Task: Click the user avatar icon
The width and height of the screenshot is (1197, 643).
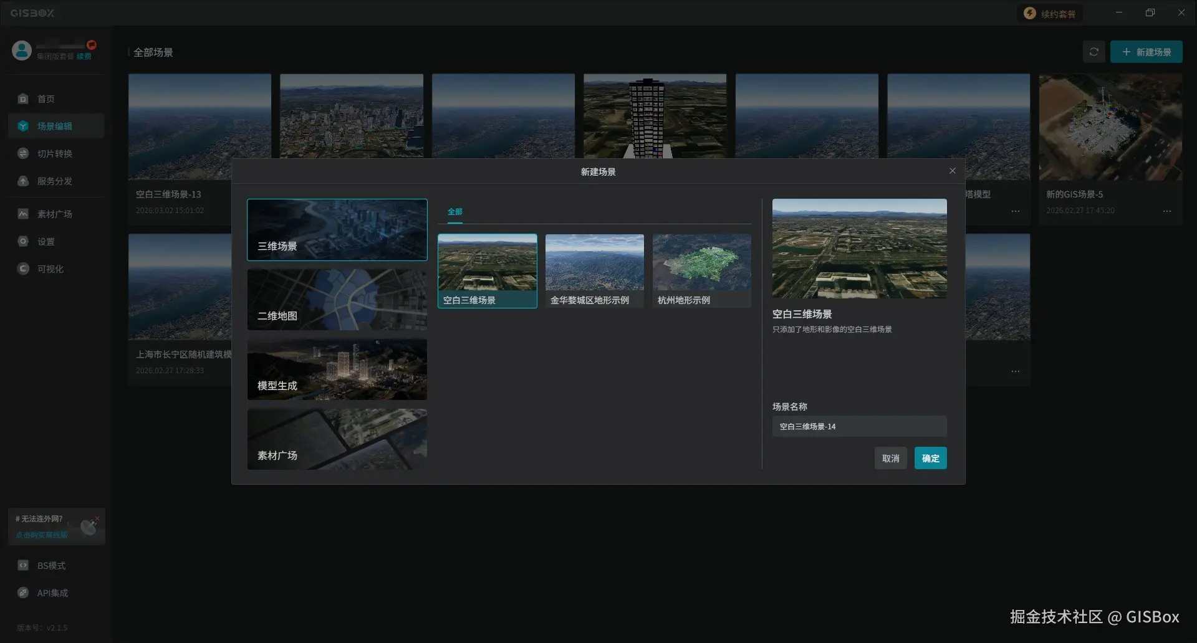Action: tap(22, 50)
